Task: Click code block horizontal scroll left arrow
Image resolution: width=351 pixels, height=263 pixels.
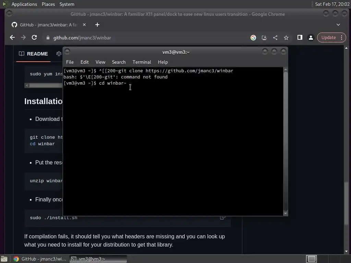Action: click(x=27, y=85)
